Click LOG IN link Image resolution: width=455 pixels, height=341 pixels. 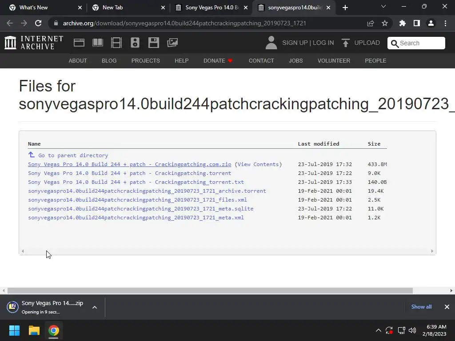pyautogui.click(x=323, y=43)
